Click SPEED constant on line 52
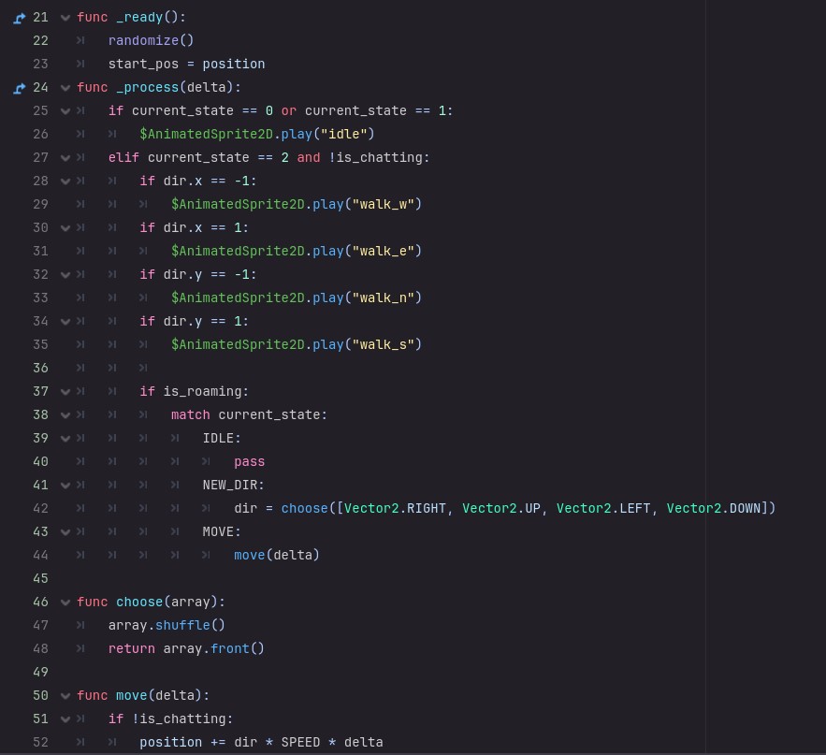 [x=300, y=742]
